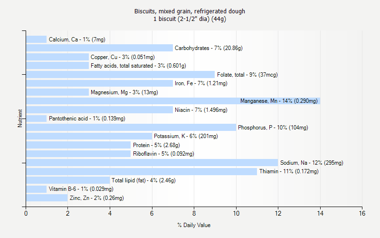380x238 pixels.
Task: Click the vertical Nutrient axis title
Action: coord(20,118)
